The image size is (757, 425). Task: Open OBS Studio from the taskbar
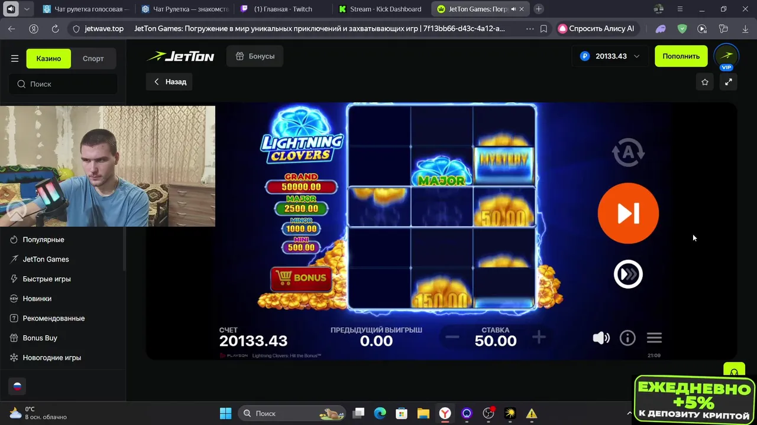click(489, 413)
